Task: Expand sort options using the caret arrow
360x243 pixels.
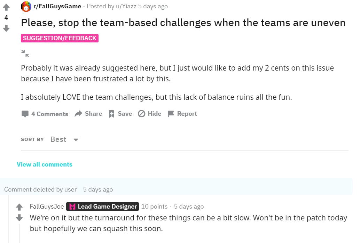Action: tap(76, 140)
